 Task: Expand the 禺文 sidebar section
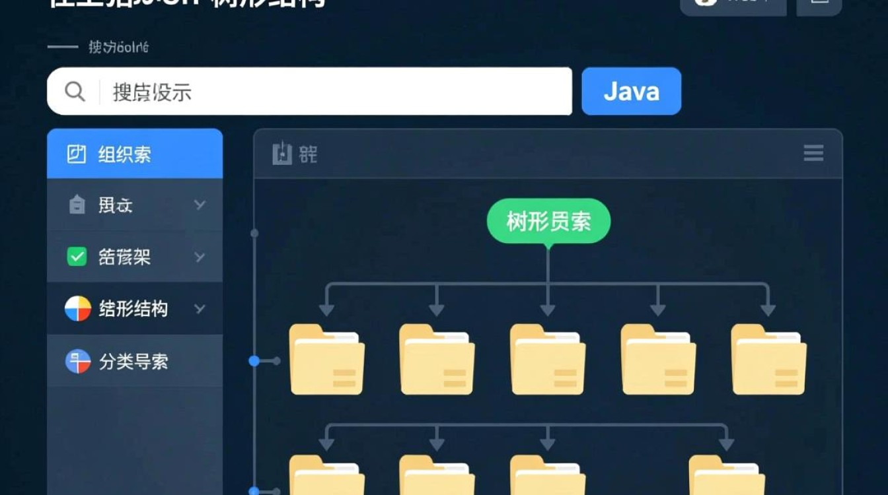click(x=200, y=205)
